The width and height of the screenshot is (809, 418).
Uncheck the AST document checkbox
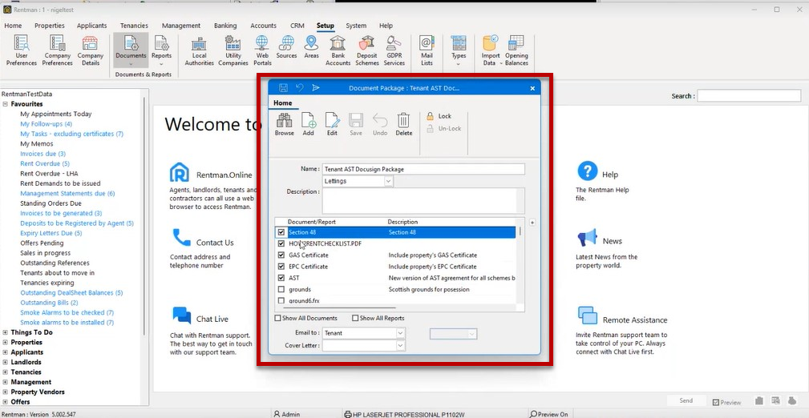click(x=281, y=278)
